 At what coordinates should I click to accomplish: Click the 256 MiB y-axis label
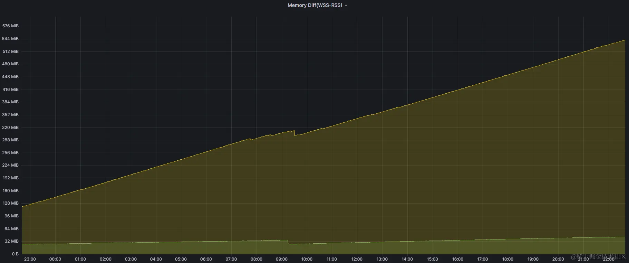pos(10,153)
